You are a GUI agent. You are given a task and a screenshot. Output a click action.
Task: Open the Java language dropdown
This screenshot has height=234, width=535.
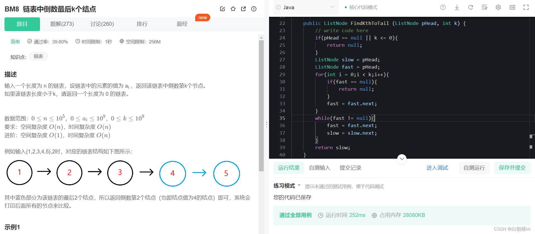pos(306,7)
